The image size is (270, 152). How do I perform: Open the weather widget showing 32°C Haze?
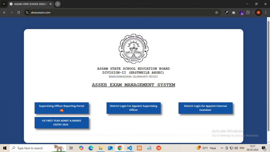pos(206,148)
